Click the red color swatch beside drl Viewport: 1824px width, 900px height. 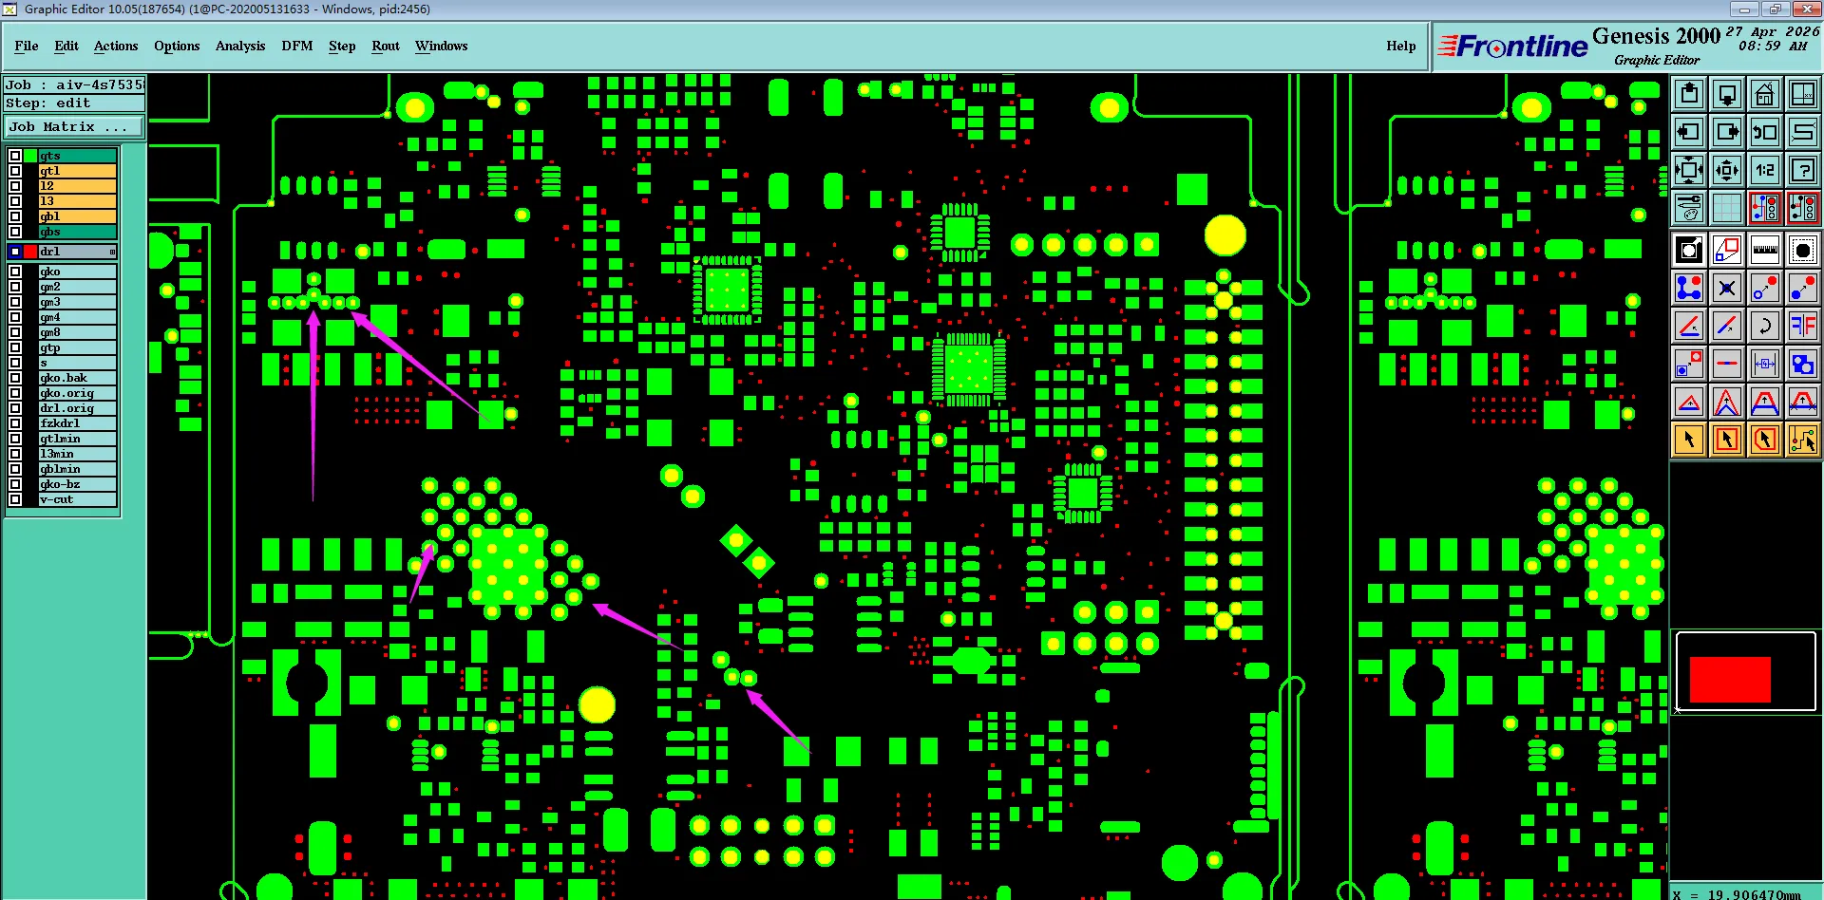coord(30,252)
